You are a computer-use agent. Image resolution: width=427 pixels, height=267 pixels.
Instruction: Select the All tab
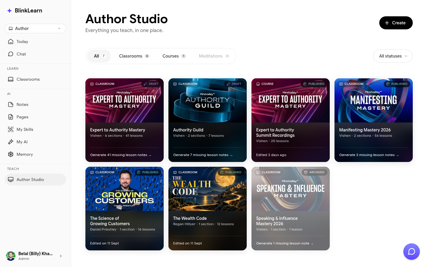point(99,56)
